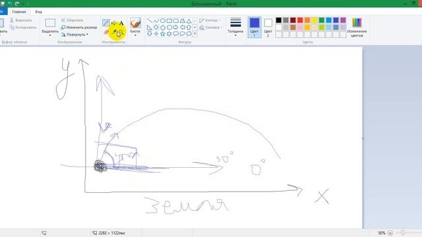
Task: Choose the rounded rectangle shape
Action: (176, 20)
